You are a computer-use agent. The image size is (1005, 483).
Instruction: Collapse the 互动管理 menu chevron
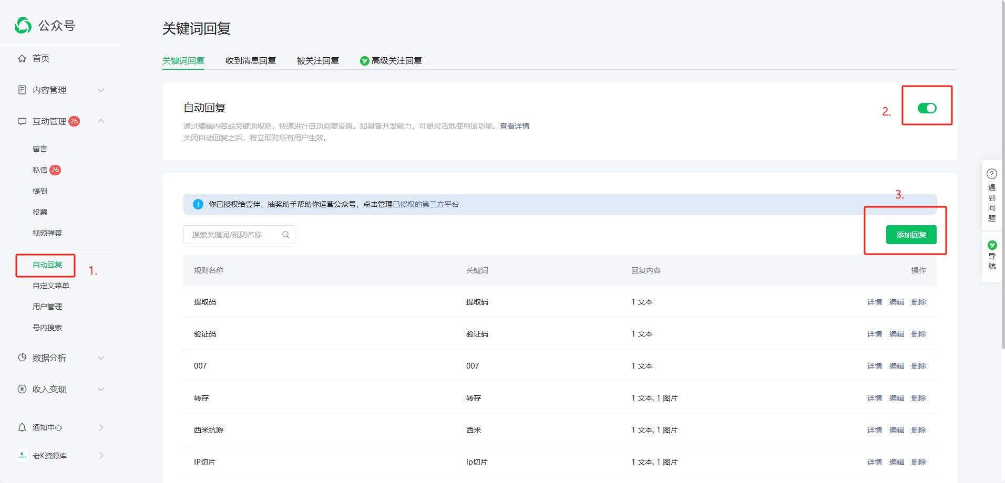click(101, 121)
